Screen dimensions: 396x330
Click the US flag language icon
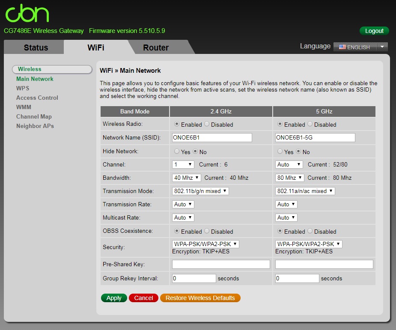(x=342, y=47)
